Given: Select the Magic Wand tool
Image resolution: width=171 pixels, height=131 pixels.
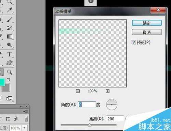Looking at the screenshot, I should tap(10, 2).
